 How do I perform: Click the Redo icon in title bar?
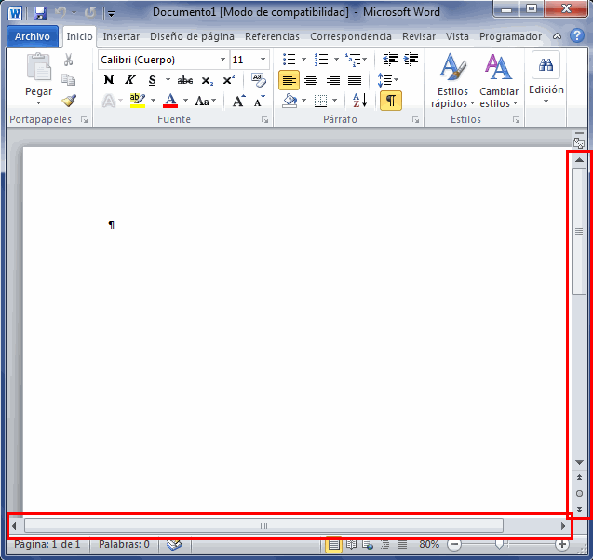coord(90,13)
